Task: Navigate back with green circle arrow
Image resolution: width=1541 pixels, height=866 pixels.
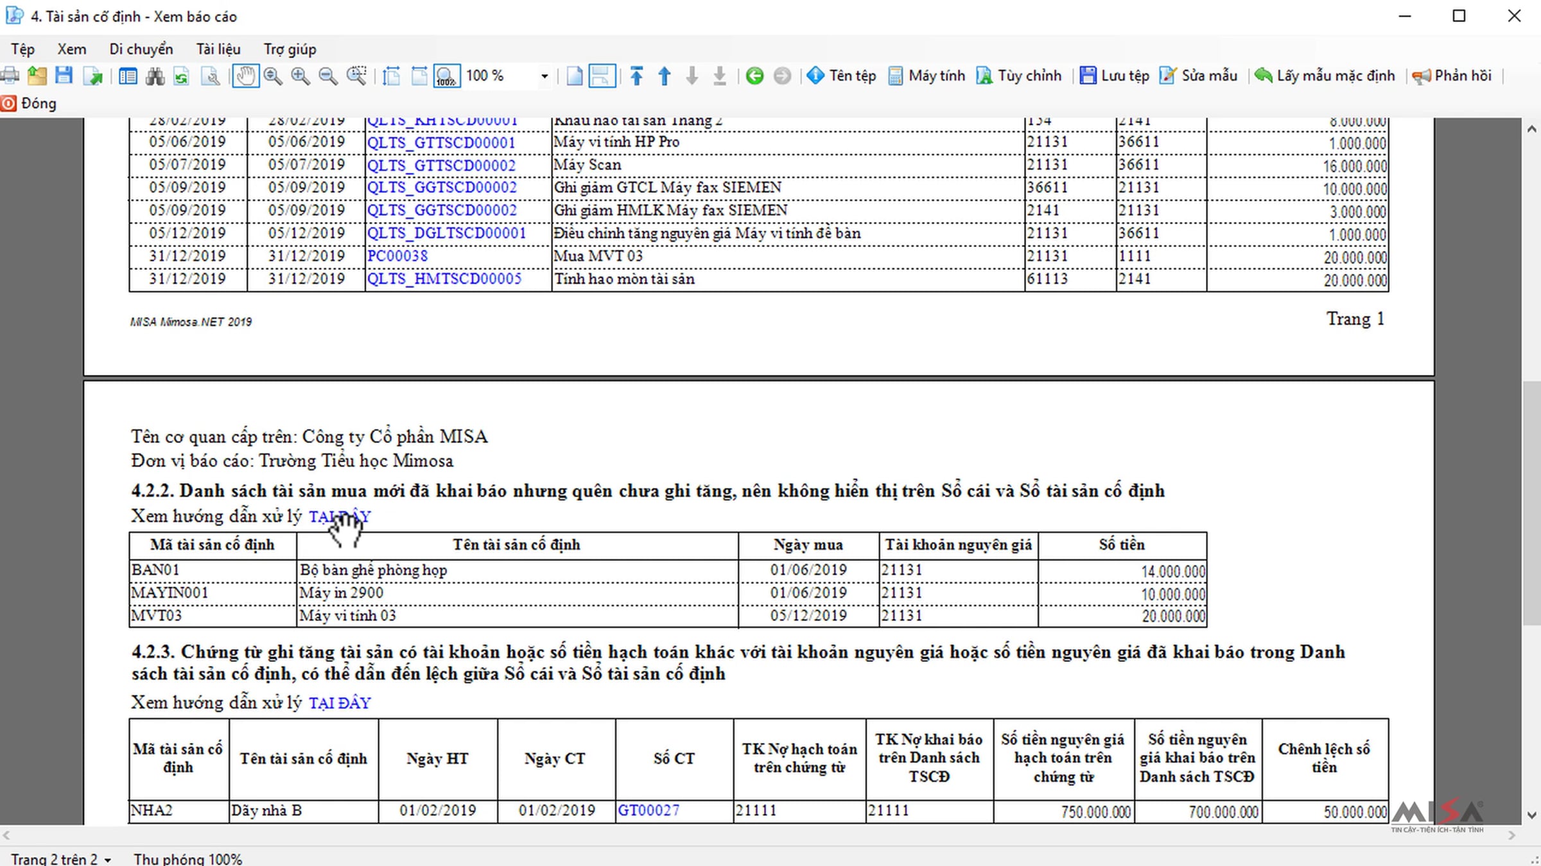Action: pyautogui.click(x=754, y=76)
